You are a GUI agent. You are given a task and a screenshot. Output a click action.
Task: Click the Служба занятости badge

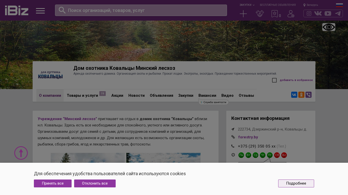214,102
